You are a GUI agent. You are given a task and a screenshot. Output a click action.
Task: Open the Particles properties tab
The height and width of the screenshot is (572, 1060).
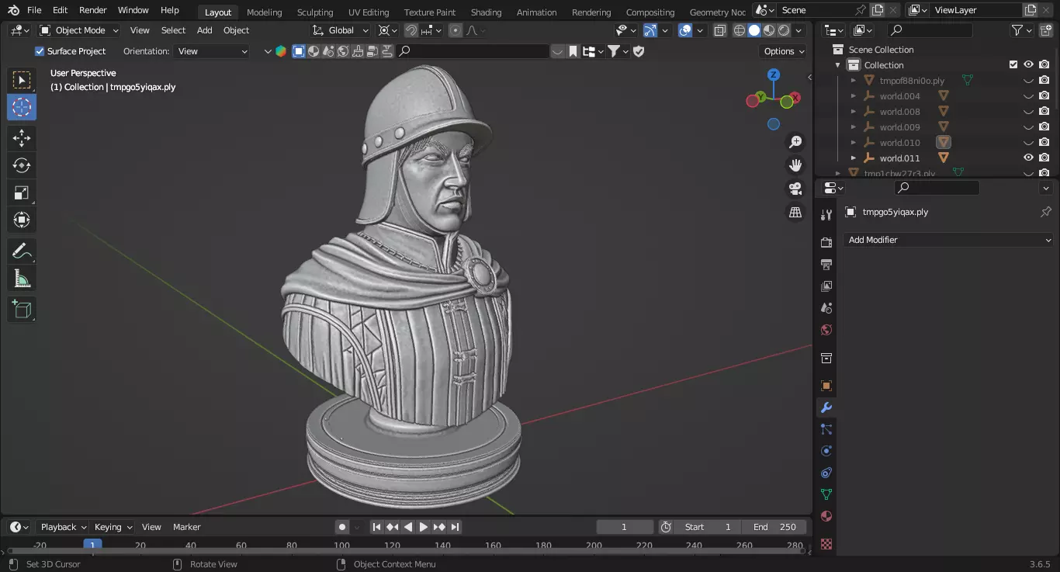coord(826,429)
